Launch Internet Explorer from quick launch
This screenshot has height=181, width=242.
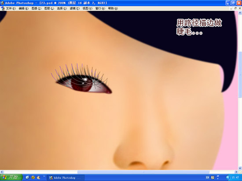click(27, 177)
